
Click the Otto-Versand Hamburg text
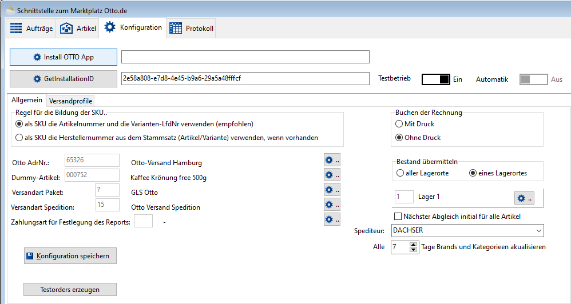click(x=166, y=162)
